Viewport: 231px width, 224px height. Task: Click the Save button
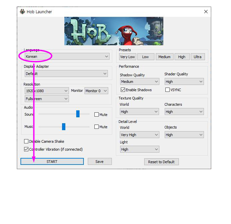[100, 162]
